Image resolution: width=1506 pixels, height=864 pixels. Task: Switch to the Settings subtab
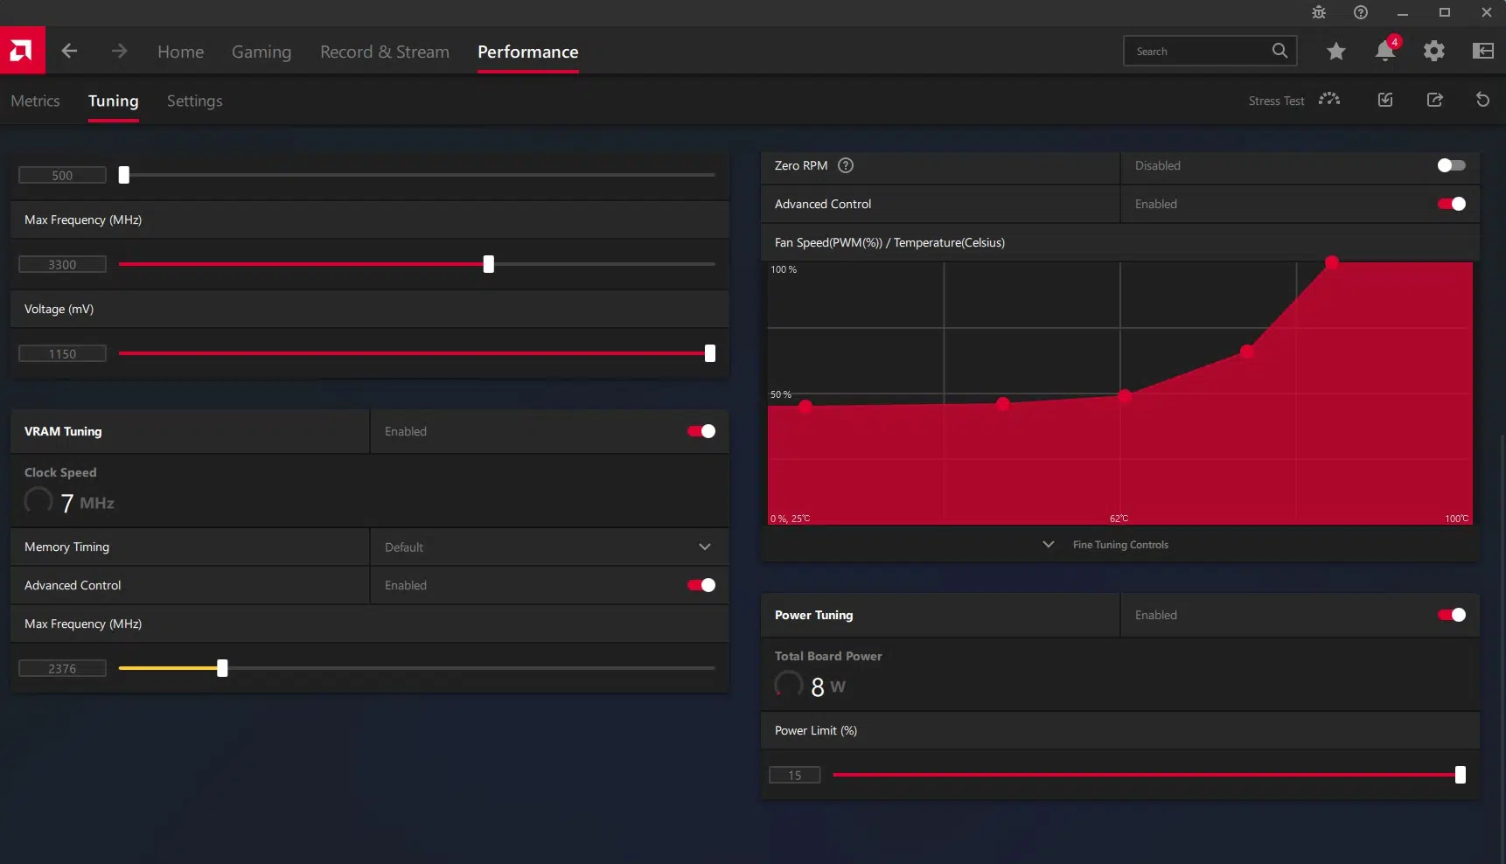click(x=194, y=101)
